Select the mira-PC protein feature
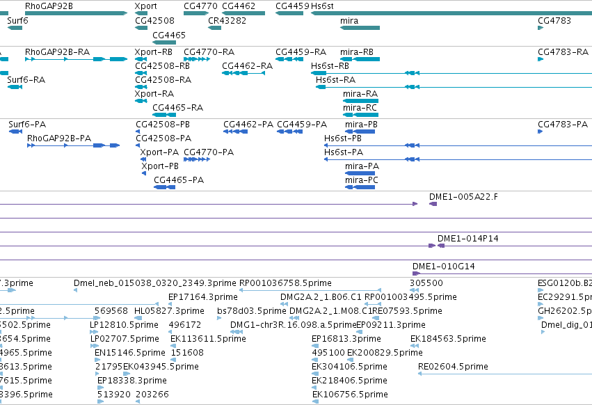 (x=360, y=187)
